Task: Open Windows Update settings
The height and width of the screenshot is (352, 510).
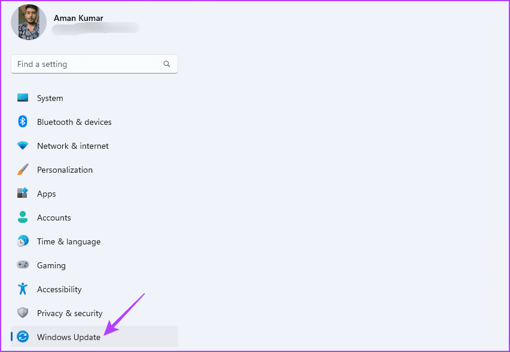Action: [68, 336]
